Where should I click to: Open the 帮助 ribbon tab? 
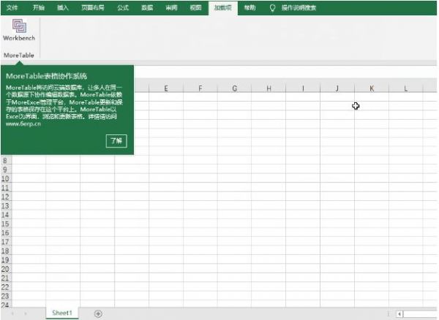click(x=249, y=8)
